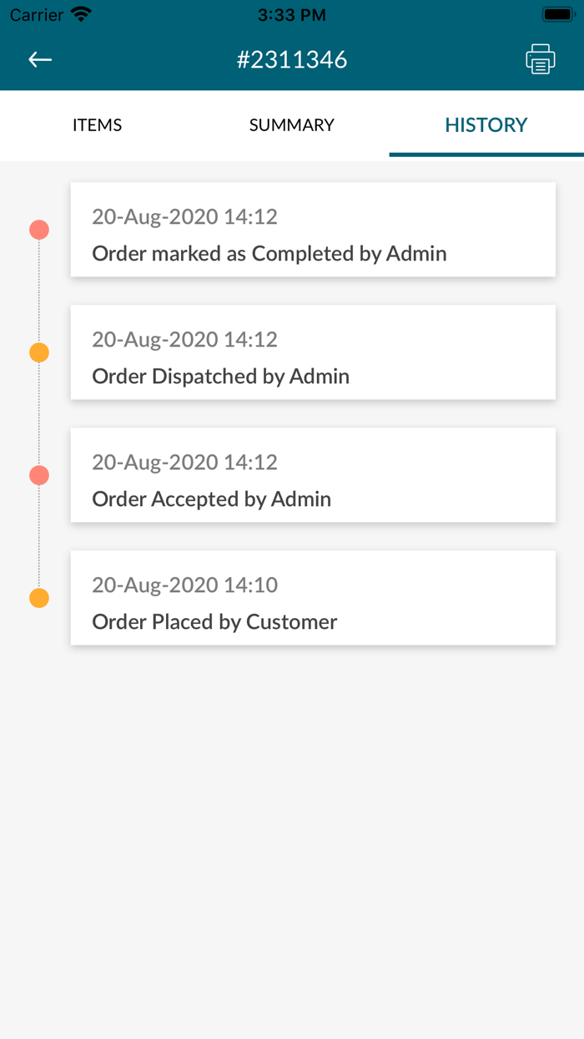The height and width of the screenshot is (1039, 584).
Task: Select the HISTORY tab
Action: pos(486,125)
